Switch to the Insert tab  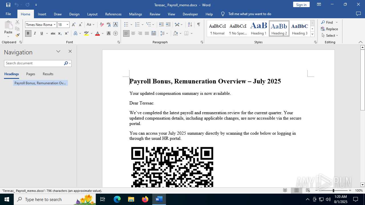(42, 14)
